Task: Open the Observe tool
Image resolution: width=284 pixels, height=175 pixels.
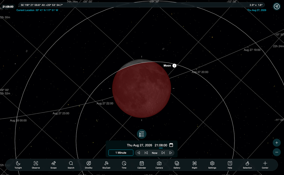Action: pos(36,165)
